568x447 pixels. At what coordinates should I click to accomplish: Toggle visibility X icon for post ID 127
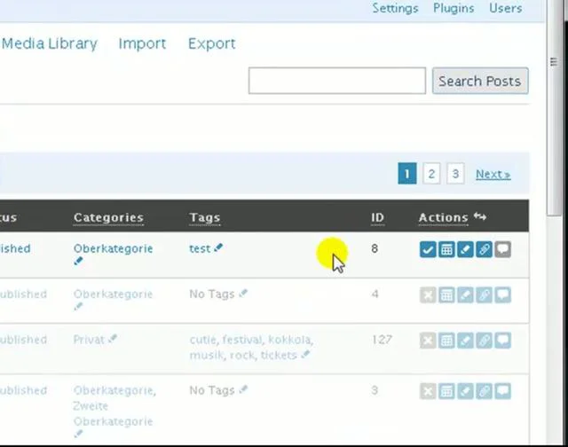(x=428, y=341)
